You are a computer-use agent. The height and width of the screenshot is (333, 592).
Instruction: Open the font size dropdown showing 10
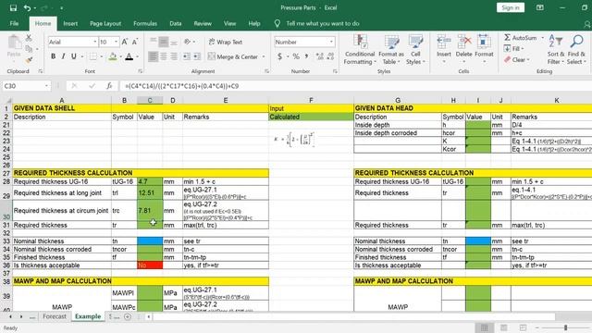click(117, 42)
